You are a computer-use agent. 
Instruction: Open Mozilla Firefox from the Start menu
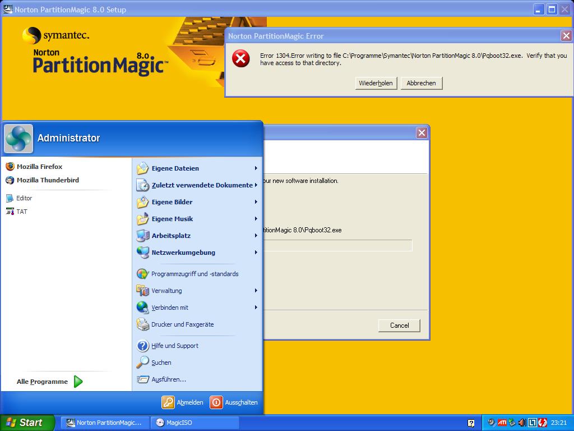coord(34,166)
